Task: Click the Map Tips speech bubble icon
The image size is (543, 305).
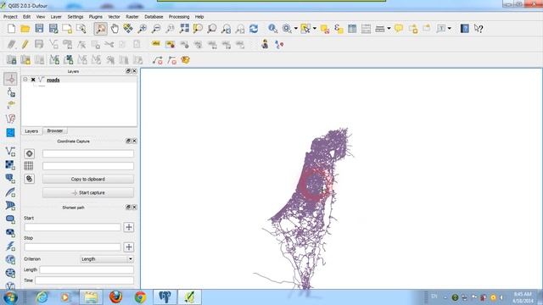Action: [x=399, y=29]
